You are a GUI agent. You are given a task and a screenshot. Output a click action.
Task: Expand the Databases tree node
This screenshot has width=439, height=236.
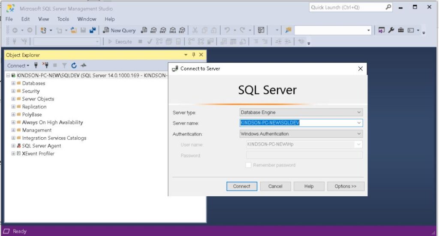click(x=13, y=83)
